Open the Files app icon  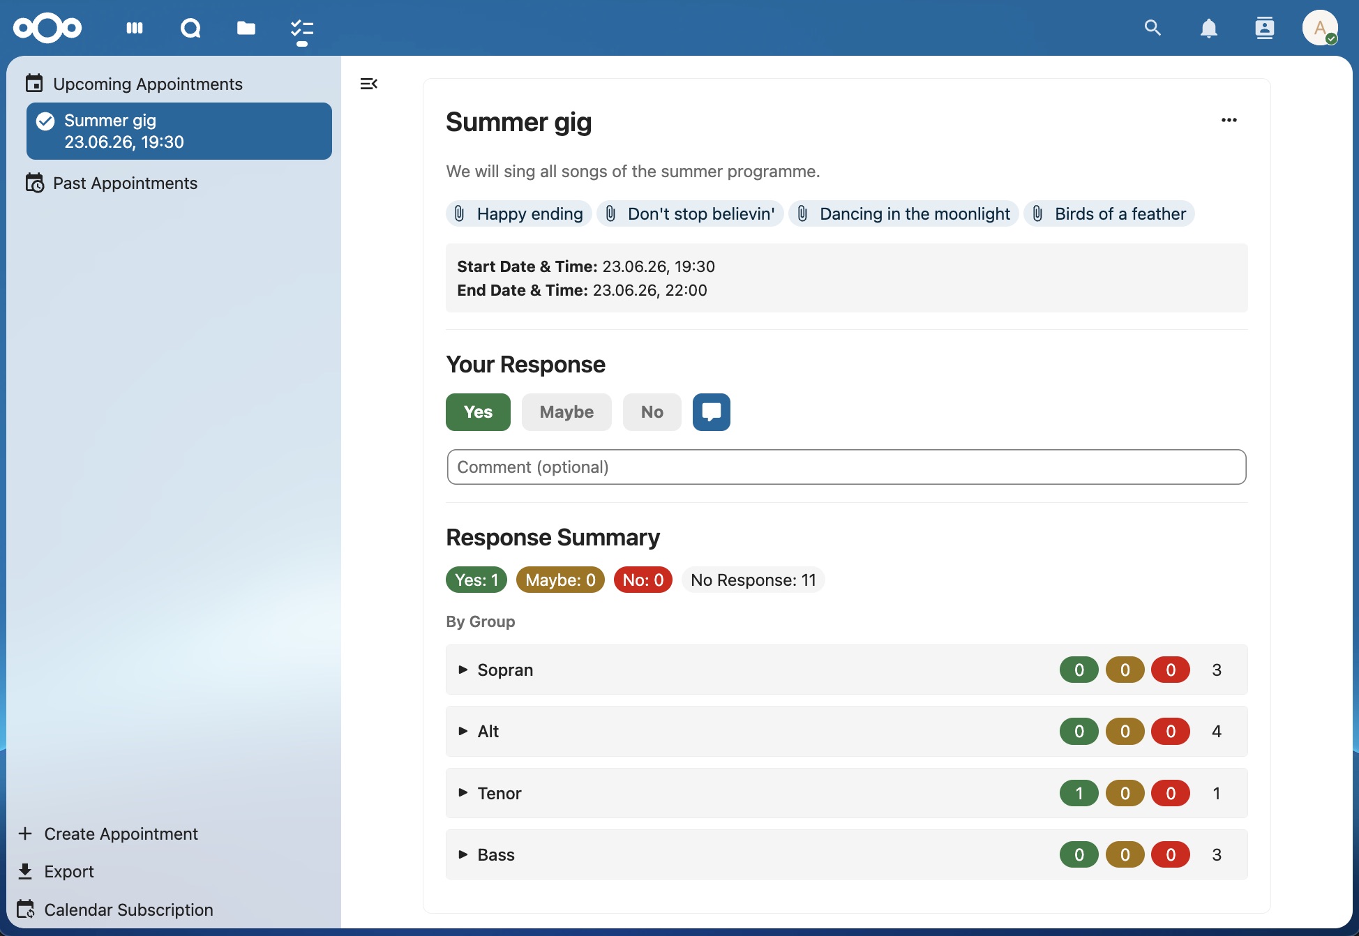(x=246, y=28)
